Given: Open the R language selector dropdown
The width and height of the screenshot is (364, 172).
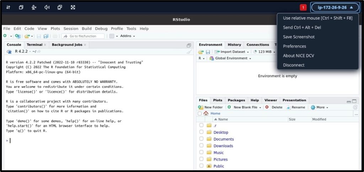Looking at the screenshot, I should [202, 58].
